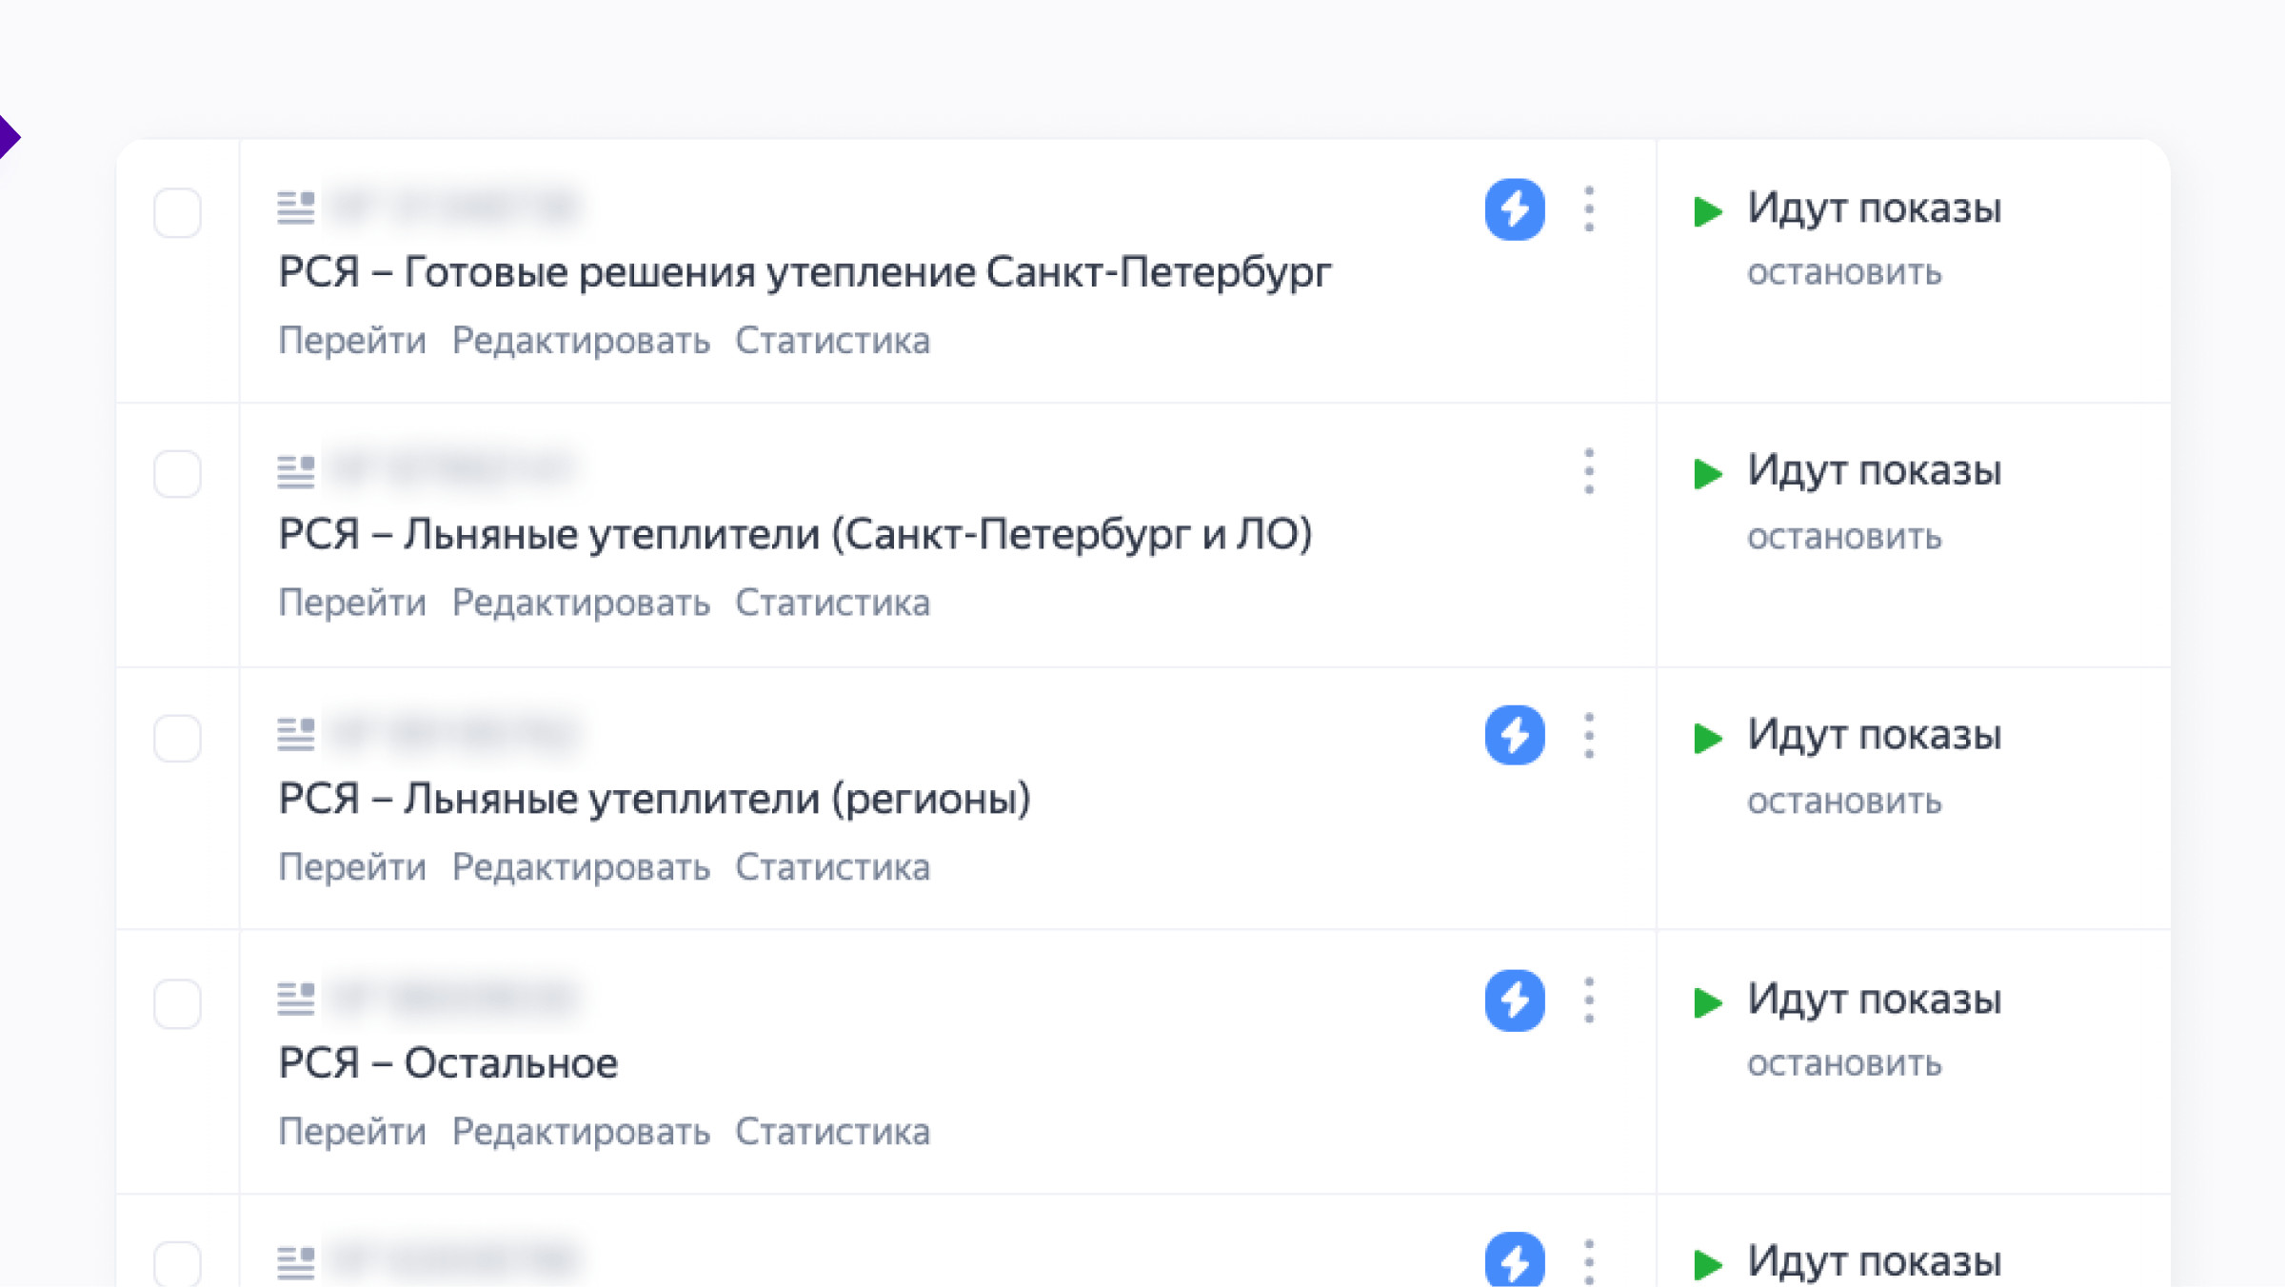The width and height of the screenshot is (2285, 1287).
Task: Check the РСЯ – Остальное campaign checkbox
Action: coord(177,1003)
